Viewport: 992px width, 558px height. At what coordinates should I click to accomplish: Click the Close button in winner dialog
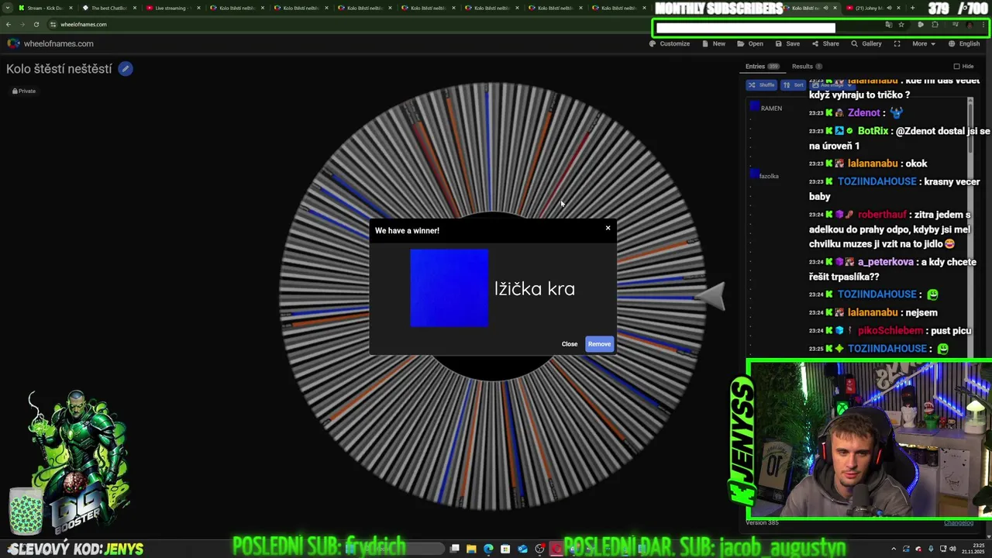pos(570,344)
